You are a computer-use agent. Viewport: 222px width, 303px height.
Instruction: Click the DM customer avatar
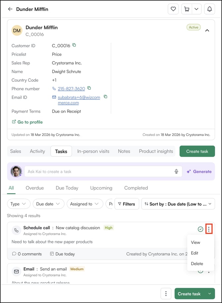[x=17, y=30]
